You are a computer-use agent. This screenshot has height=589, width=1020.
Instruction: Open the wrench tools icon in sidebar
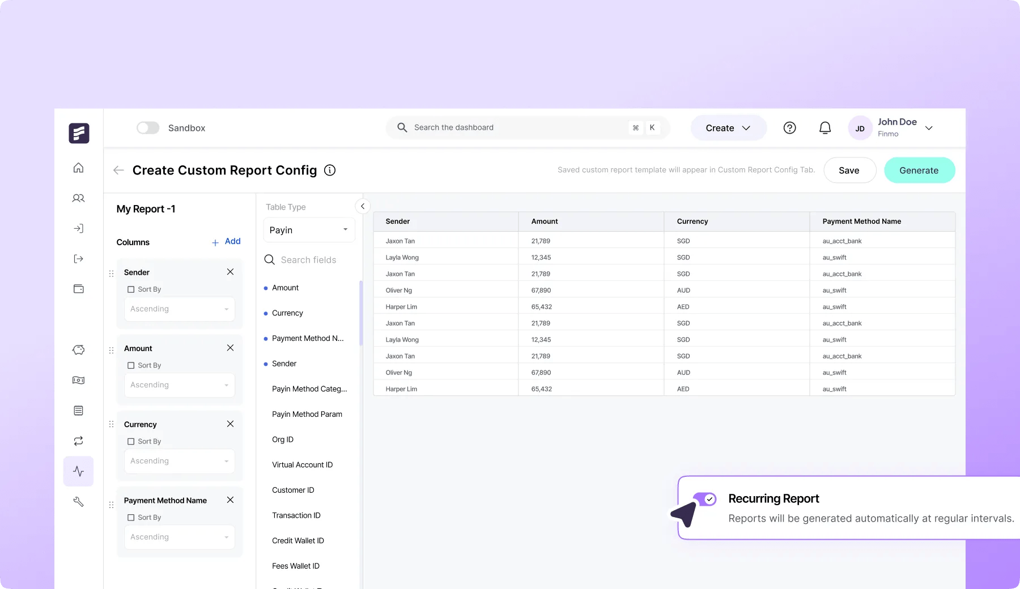pos(79,502)
